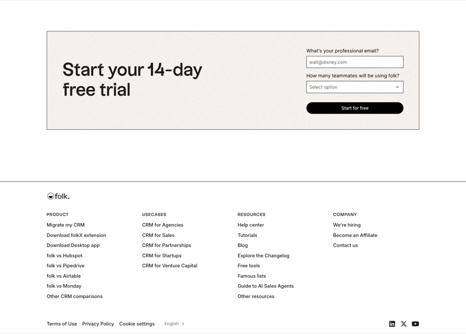Click the professional email input field
This screenshot has width=466, height=334.
355,62
